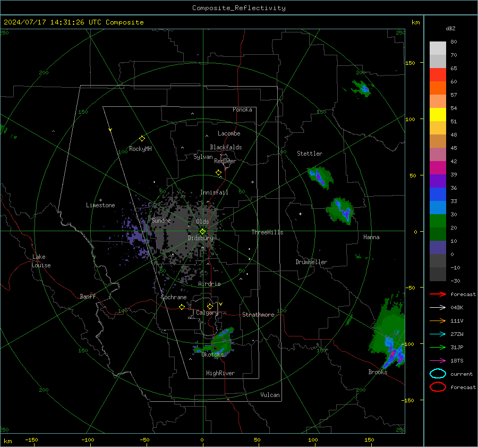Click the Okotoks town label

tap(212, 354)
